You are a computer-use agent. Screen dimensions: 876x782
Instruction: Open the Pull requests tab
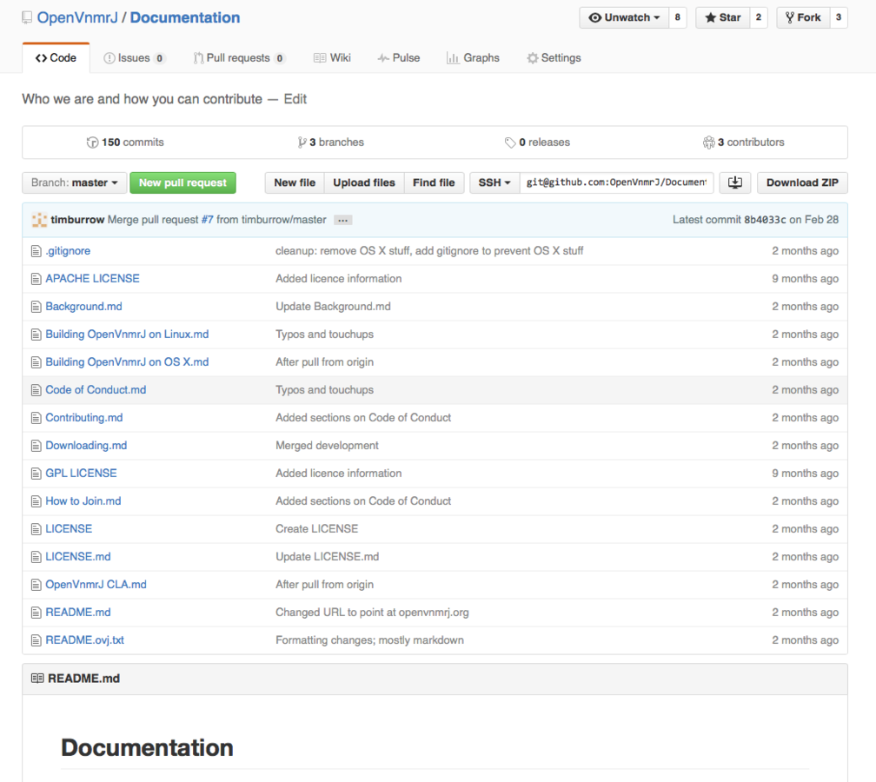pos(239,58)
